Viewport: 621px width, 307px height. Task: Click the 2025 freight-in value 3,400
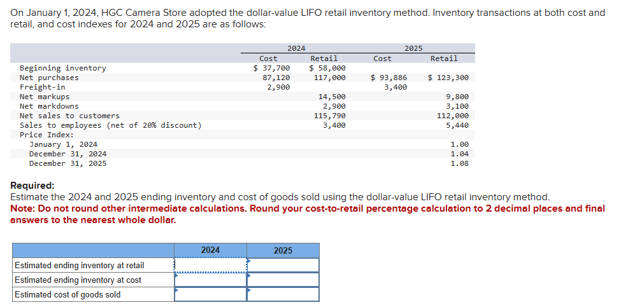tap(396, 87)
